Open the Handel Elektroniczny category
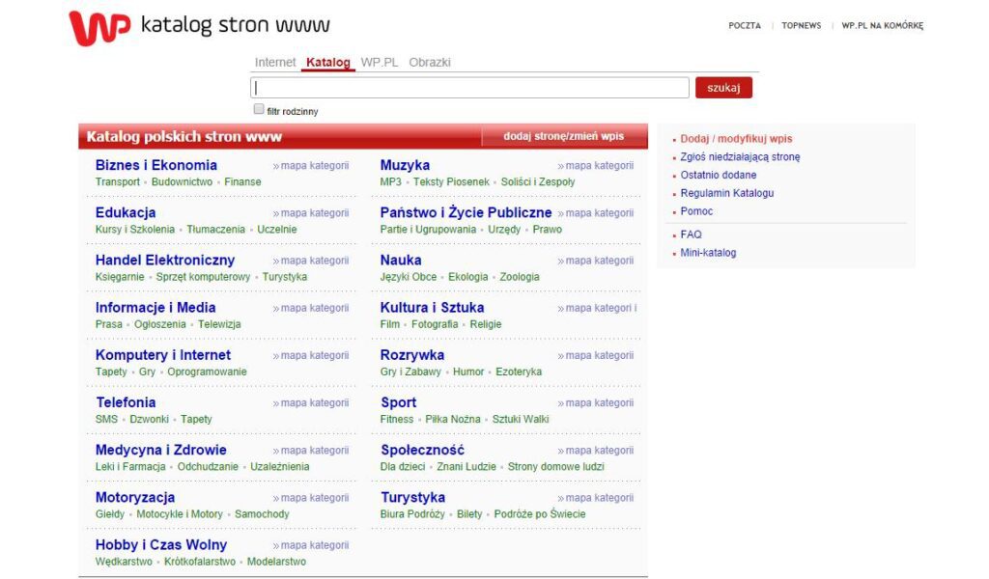This screenshot has width=989, height=579. click(x=165, y=260)
